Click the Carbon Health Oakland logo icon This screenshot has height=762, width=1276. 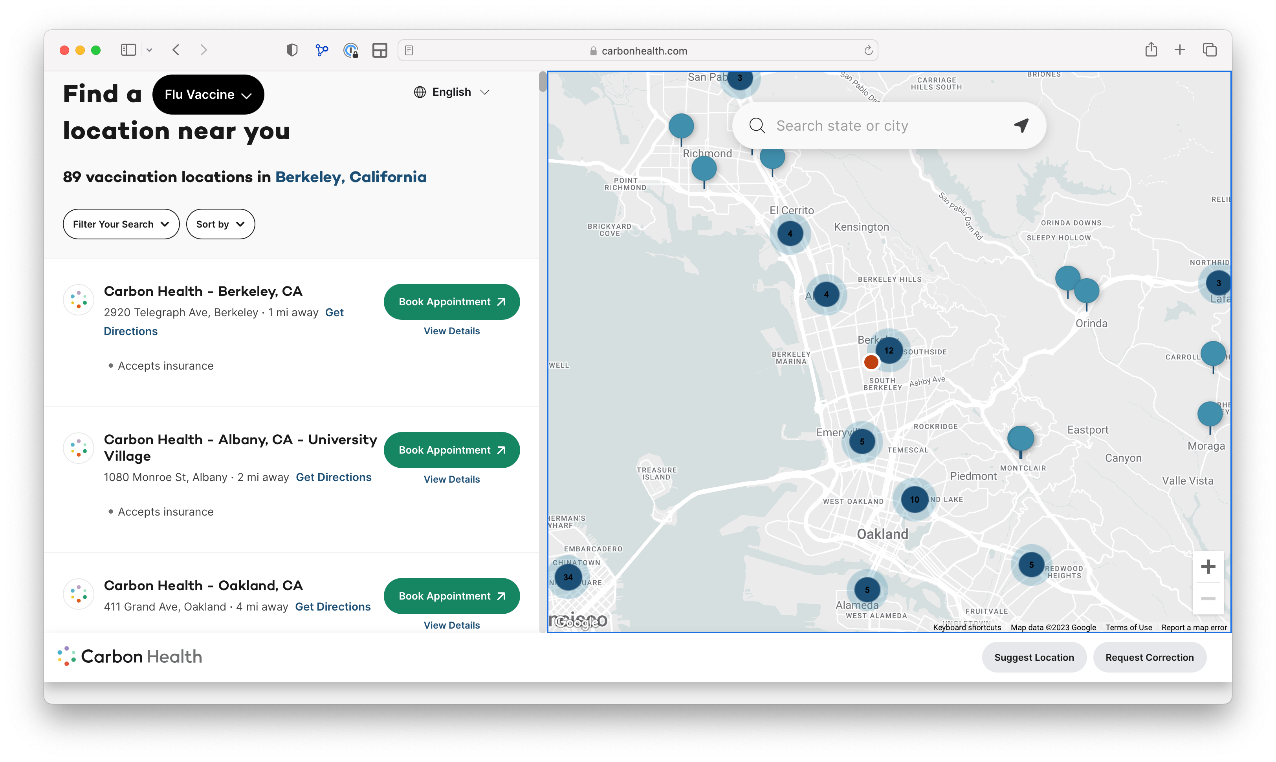pyautogui.click(x=79, y=594)
